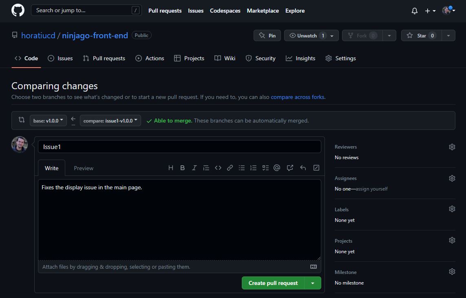Click the attach files drop area
Viewport: 466px width, 298px height.
point(179,267)
